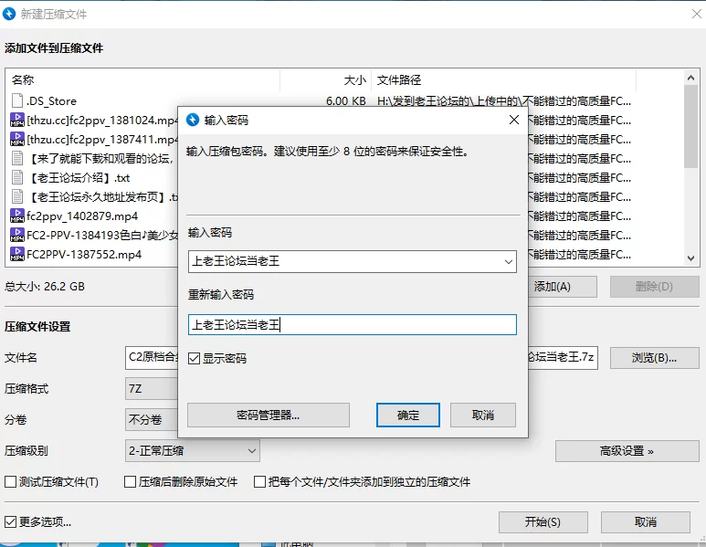This screenshot has width=706, height=547.
Task: Sort by the 名称 column header
Action: coord(143,79)
